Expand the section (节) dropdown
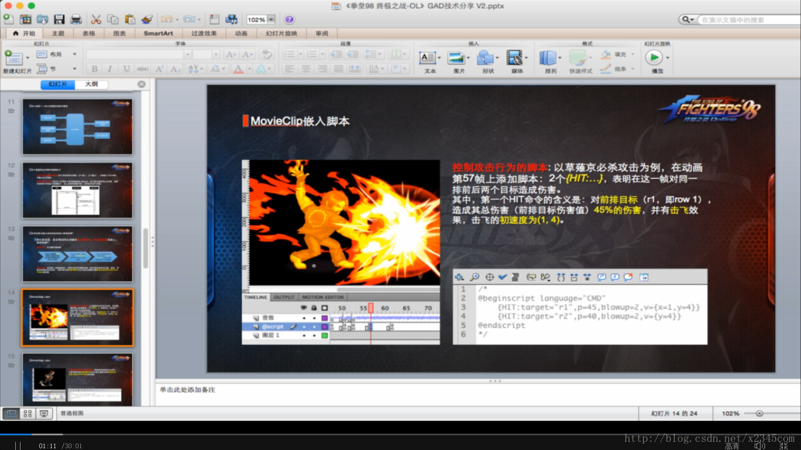 click(x=74, y=69)
